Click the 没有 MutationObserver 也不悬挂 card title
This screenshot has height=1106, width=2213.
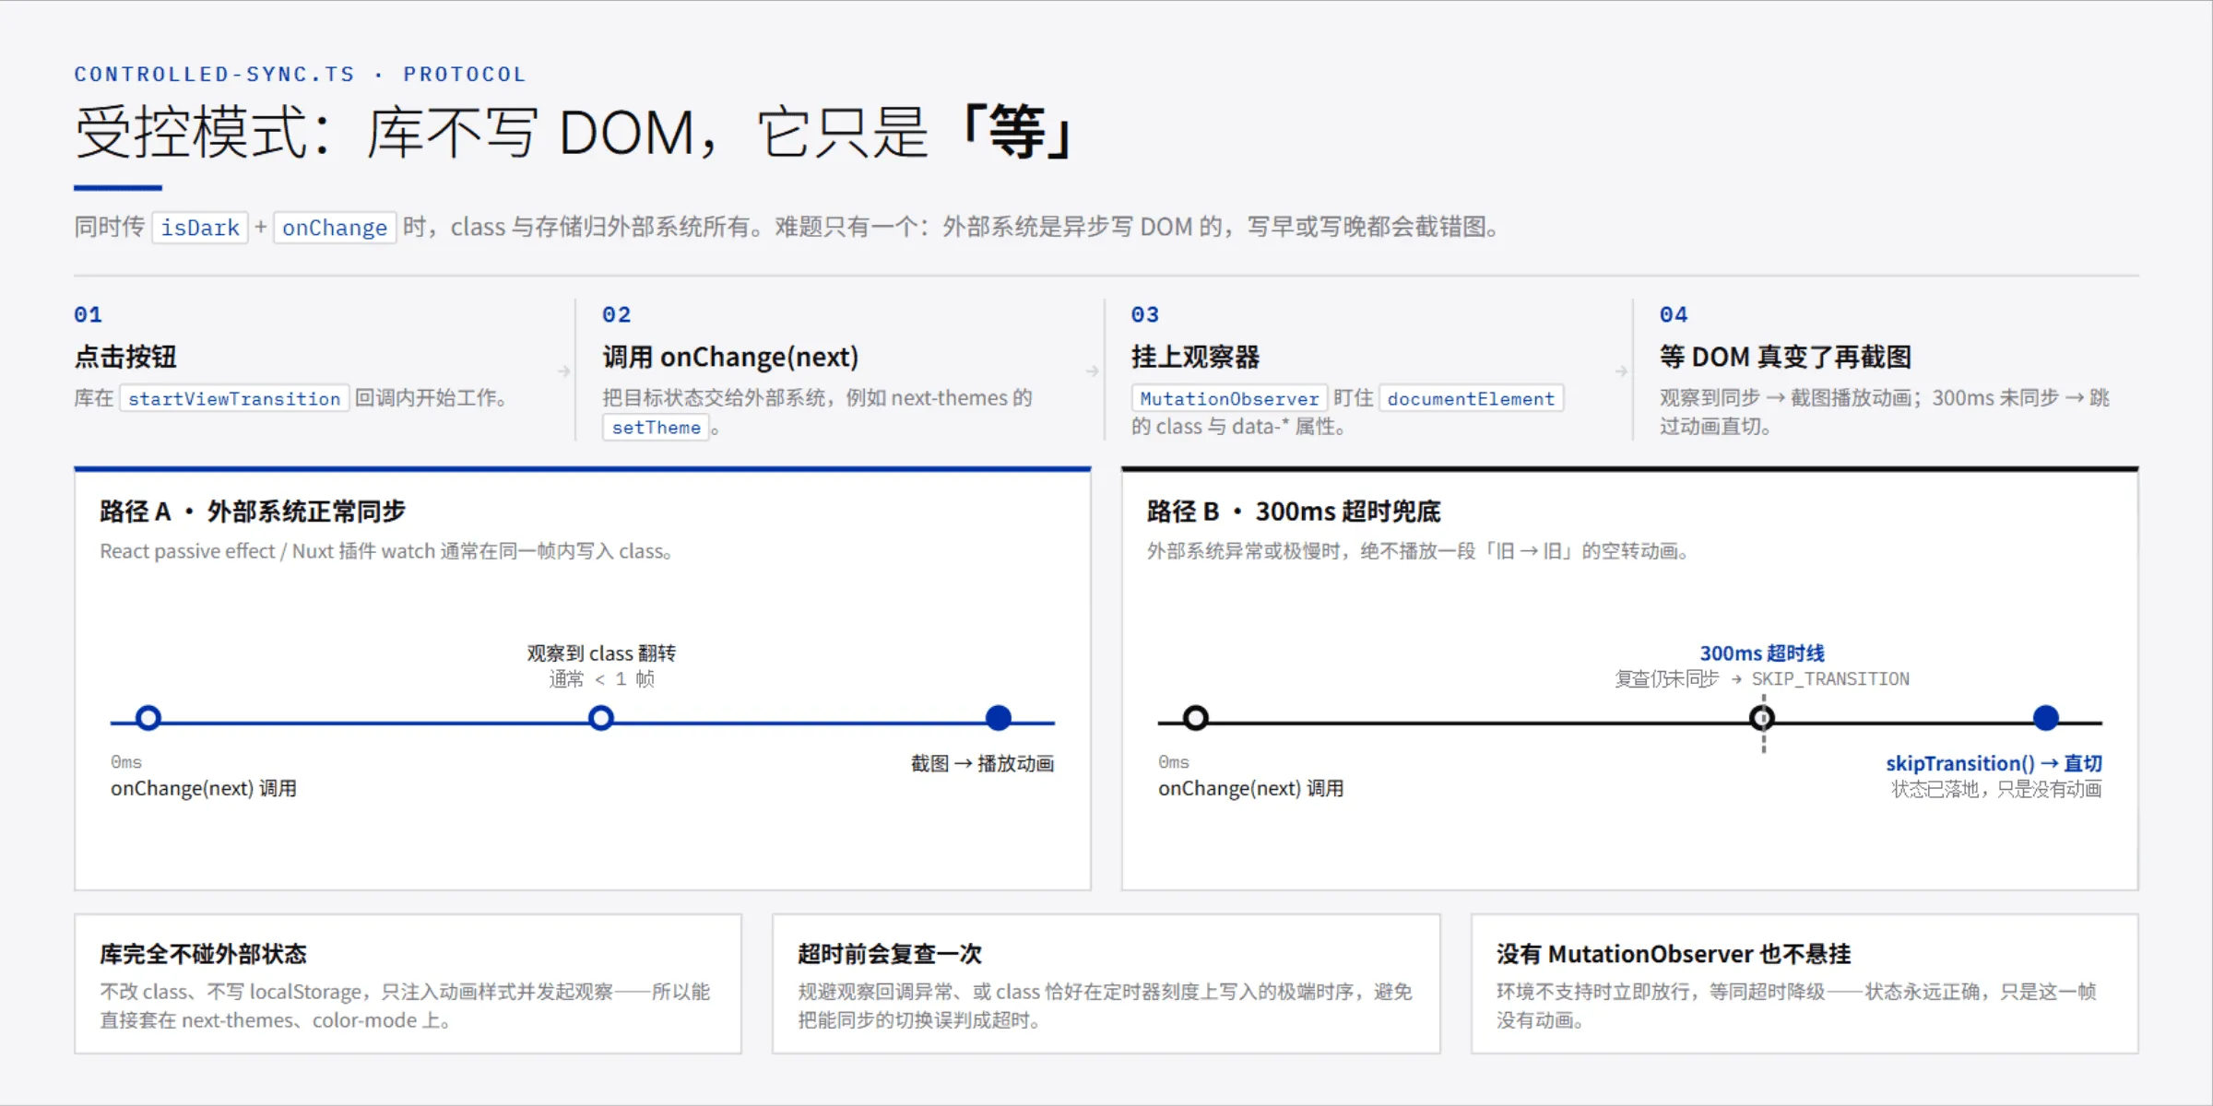click(x=1674, y=954)
